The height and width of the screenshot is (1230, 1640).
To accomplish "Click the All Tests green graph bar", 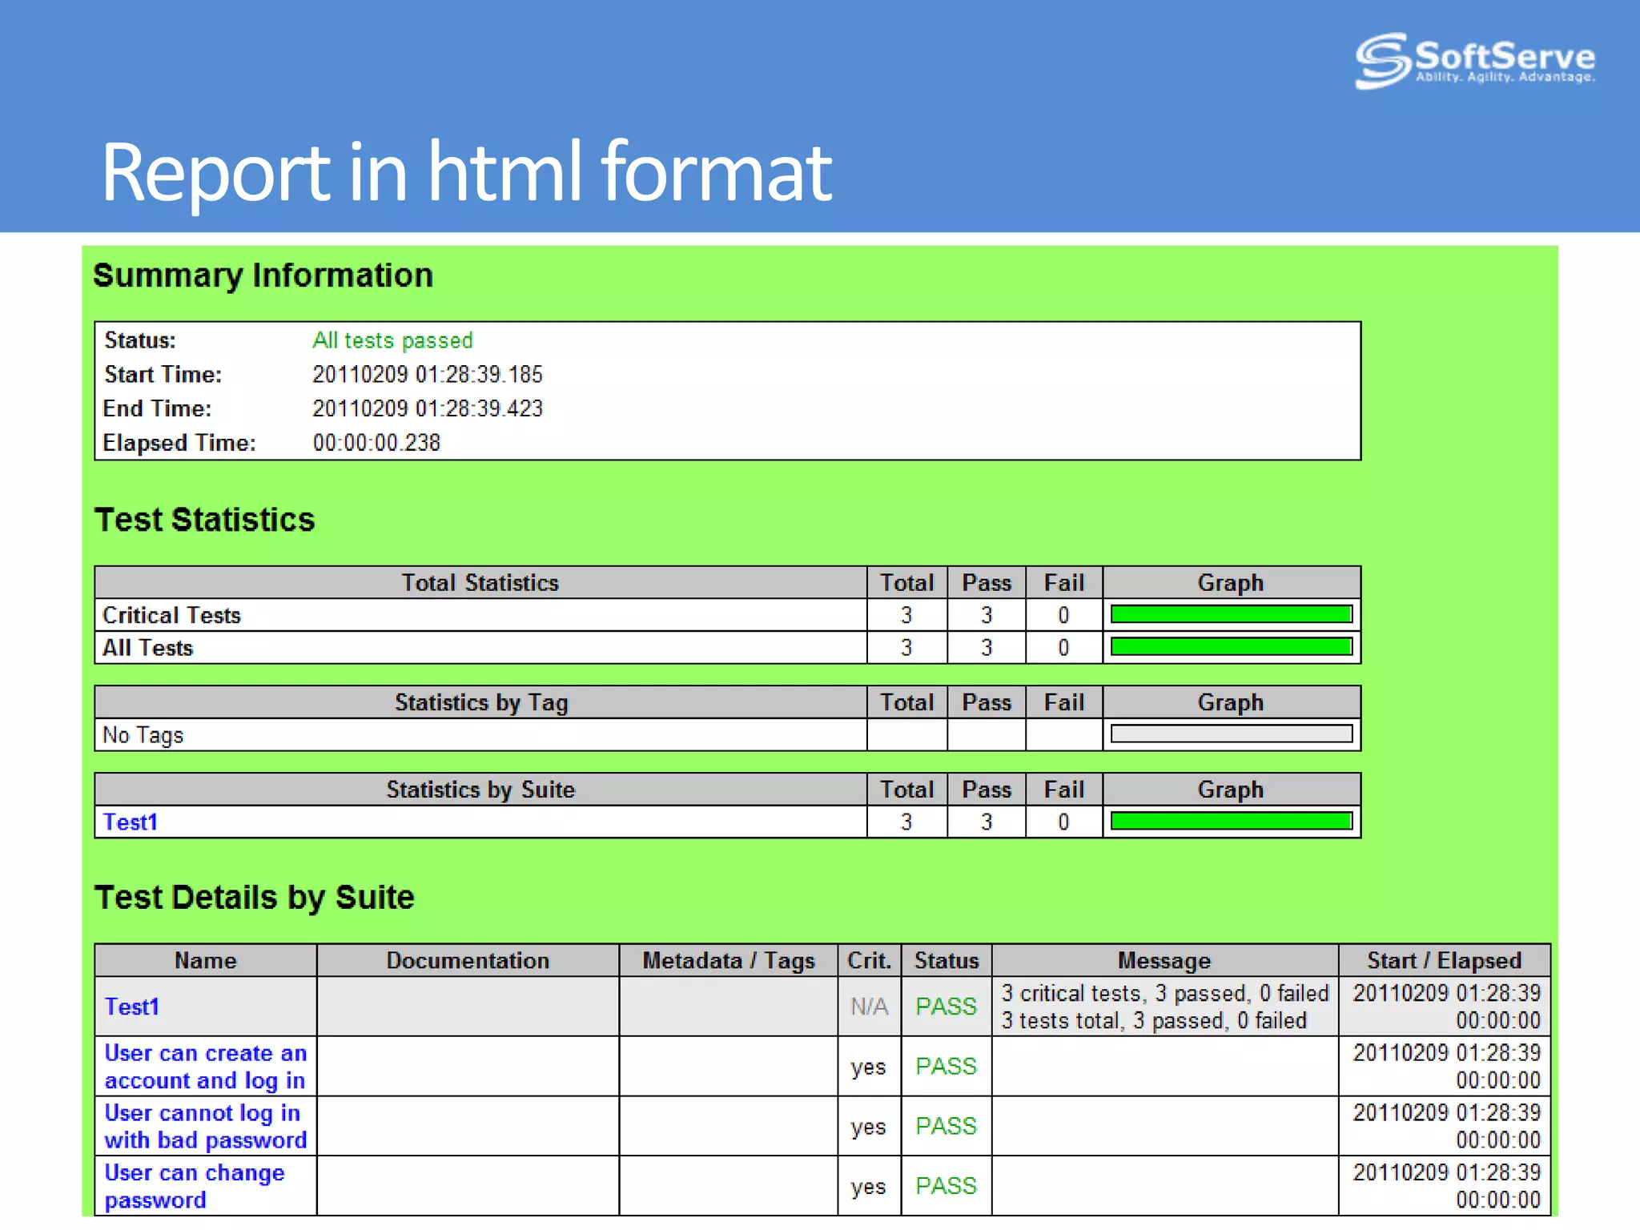I will coord(1231,647).
